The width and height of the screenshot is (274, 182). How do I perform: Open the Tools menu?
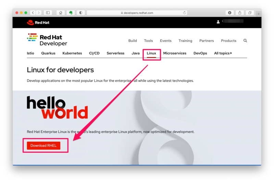click(x=148, y=41)
